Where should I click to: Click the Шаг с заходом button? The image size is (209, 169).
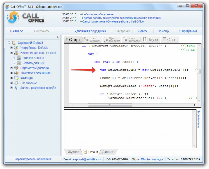click(x=93, y=39)
